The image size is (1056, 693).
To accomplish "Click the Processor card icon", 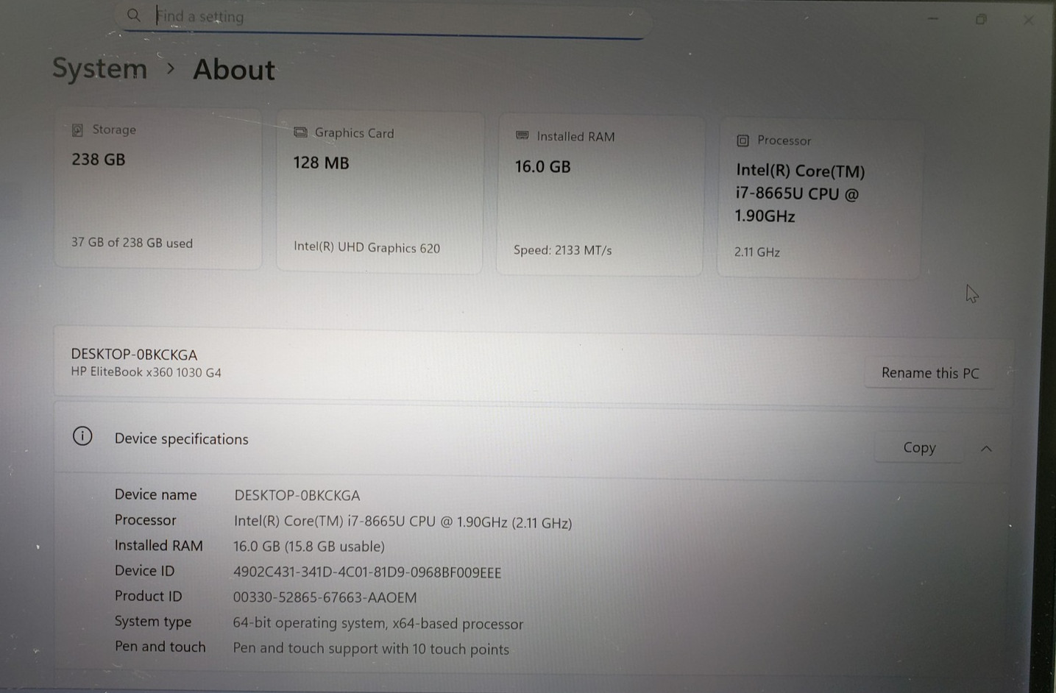I will (x=743, y=140).
